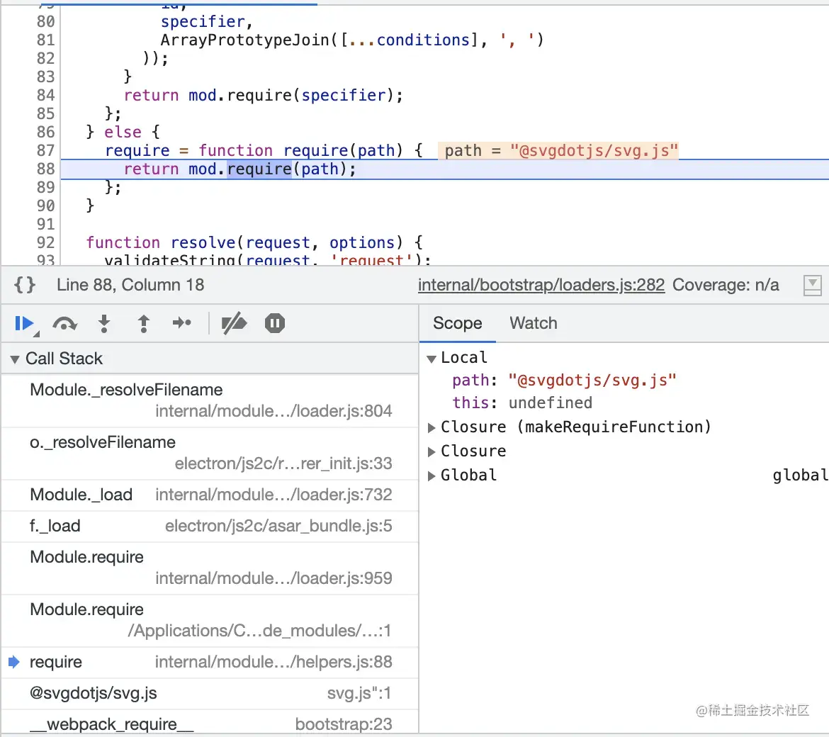Expand the Global scope
This screenshot has width=829, height=737.
432,476
